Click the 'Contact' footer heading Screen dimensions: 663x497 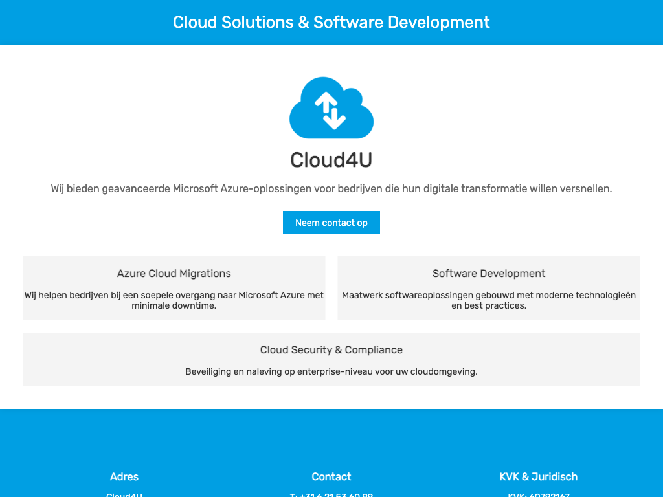[x=331, y=477]
